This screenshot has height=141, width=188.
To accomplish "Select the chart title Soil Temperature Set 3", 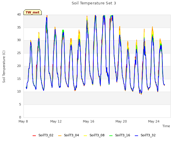I will (x=94, y=3).
